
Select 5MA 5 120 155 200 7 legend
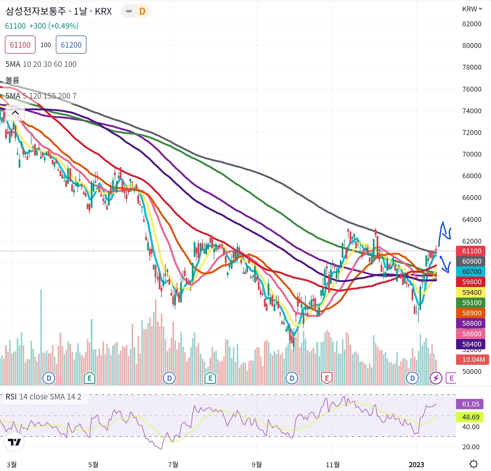click(x=41, y=96)
